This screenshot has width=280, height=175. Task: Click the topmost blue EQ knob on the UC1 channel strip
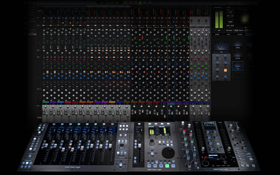(187, 151)
